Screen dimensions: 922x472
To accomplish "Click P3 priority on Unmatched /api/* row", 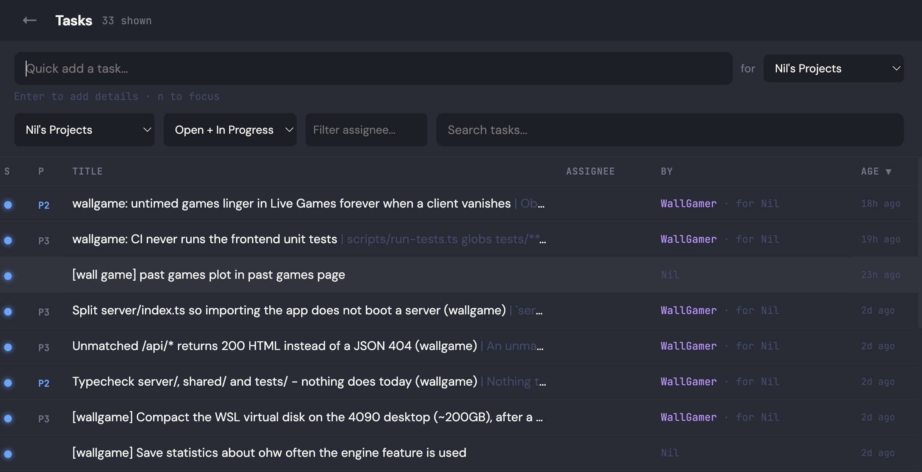I will pyautogui.click(x=44, y=348).
